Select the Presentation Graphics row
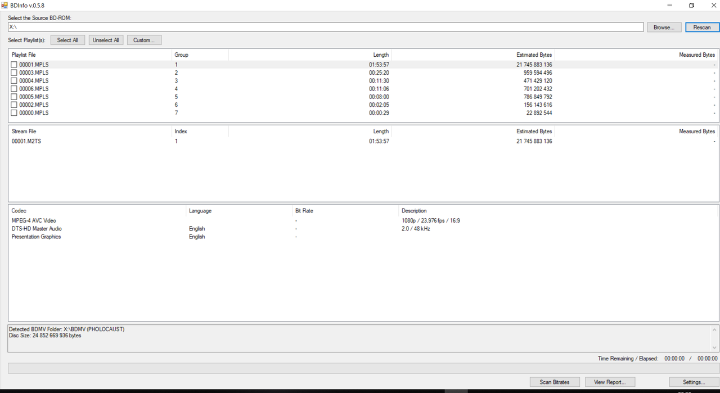The height and width of the screenshot is (393, 720). click(363, 237)
